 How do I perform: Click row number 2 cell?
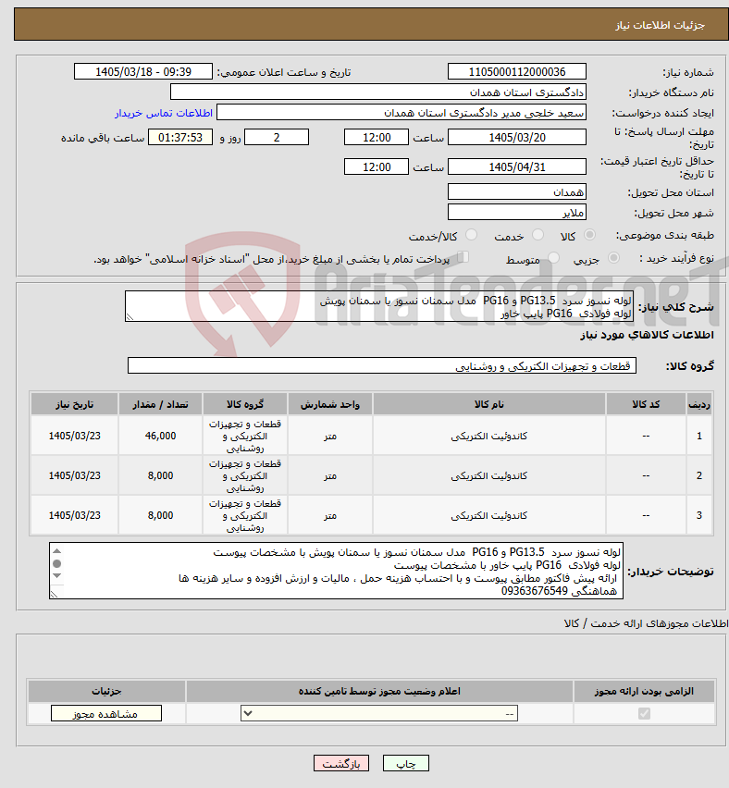point(699,476)
